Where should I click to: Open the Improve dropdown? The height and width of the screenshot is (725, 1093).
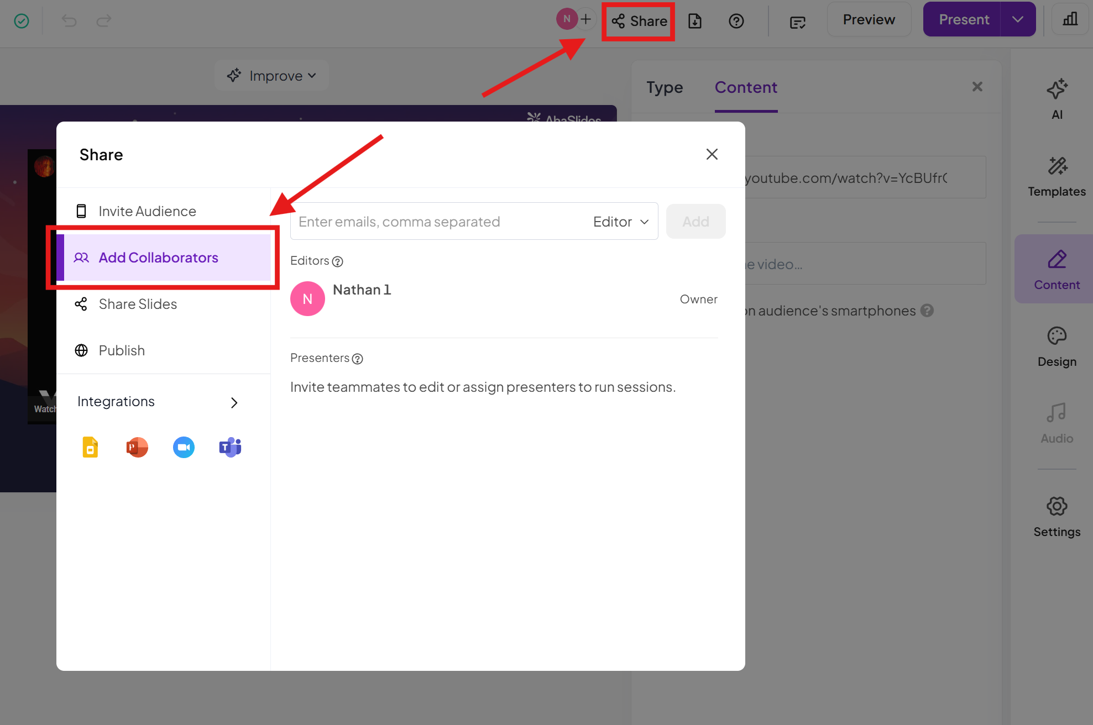coord(271,76)
